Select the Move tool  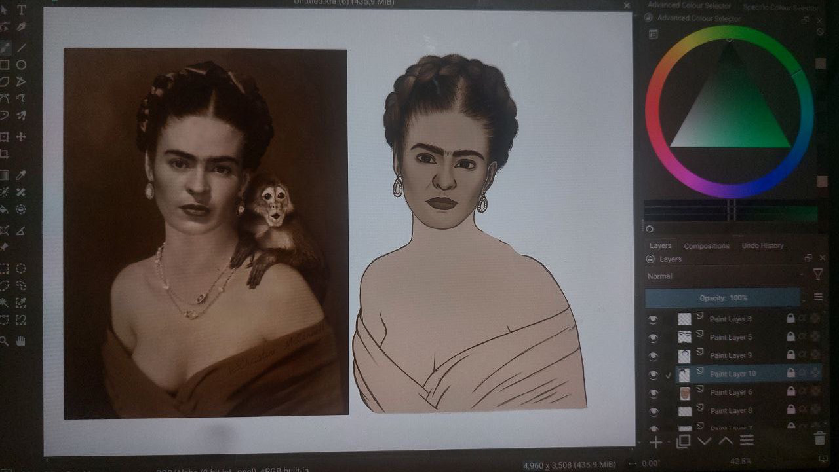coord(22,137)
